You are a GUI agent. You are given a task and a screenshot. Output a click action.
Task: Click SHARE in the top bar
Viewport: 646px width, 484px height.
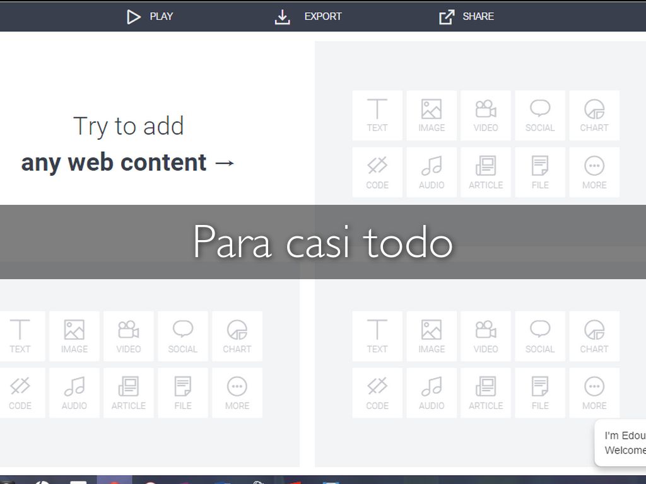(x=467, y=17)
